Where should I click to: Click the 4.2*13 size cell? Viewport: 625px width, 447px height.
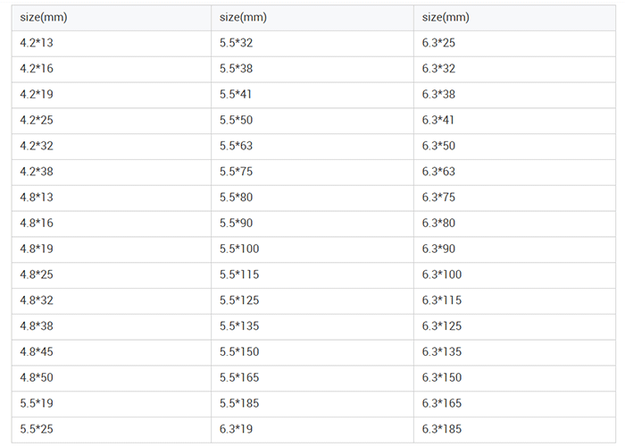tap(37, 43)
